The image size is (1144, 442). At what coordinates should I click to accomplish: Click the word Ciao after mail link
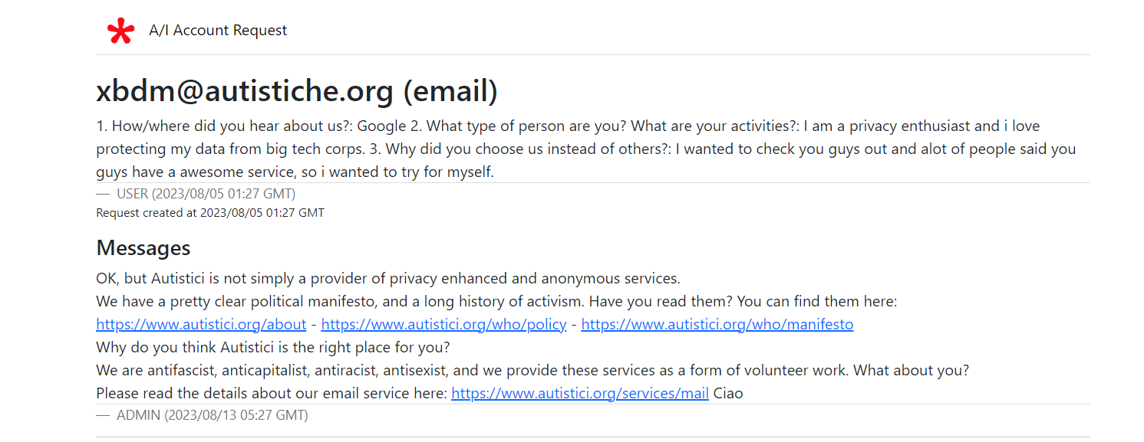coord(728,394)
